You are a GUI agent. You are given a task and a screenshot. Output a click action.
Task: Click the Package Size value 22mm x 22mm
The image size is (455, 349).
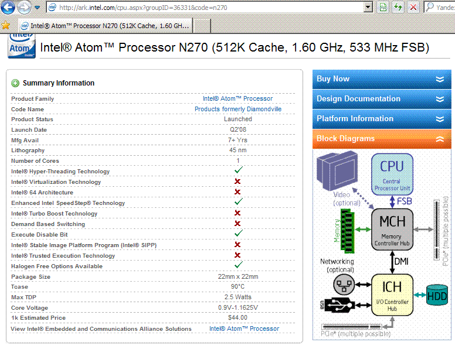238,277
